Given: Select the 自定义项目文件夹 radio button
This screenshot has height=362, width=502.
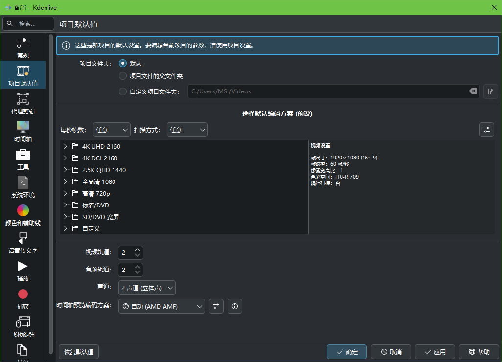Looking at the screenshot, I should (123, 91).
